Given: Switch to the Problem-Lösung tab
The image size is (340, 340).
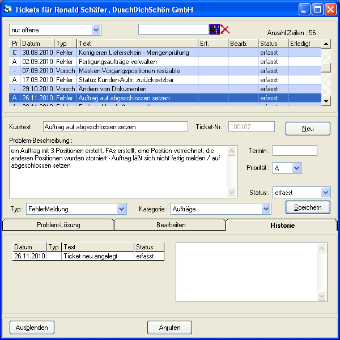Looking at the screenshot, I should pos(58,225).
